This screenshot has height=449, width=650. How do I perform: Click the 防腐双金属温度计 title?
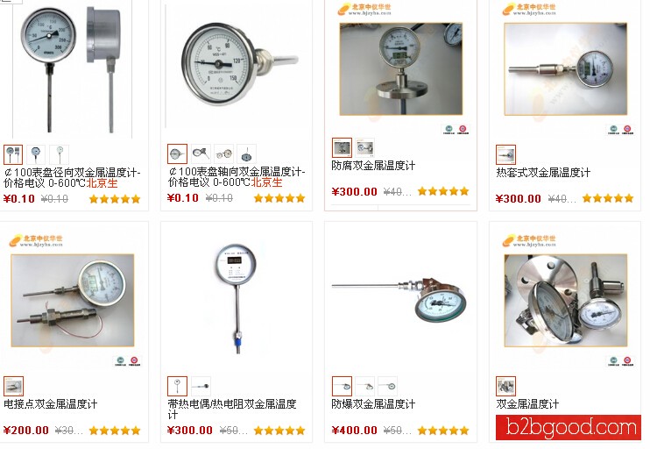click(373, 166)
